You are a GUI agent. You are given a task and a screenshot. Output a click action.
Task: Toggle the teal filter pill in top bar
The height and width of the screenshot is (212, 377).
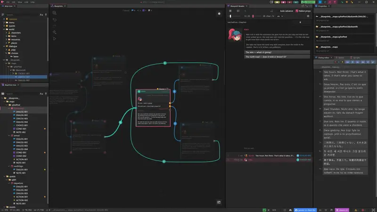[296, 2]
